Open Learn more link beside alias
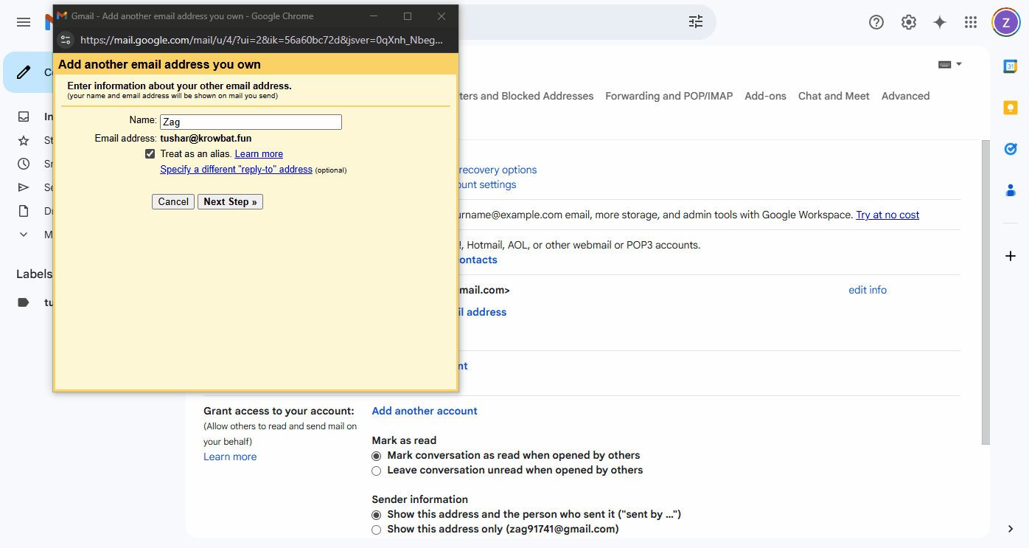1029x548 pixels. coord(259,154)
